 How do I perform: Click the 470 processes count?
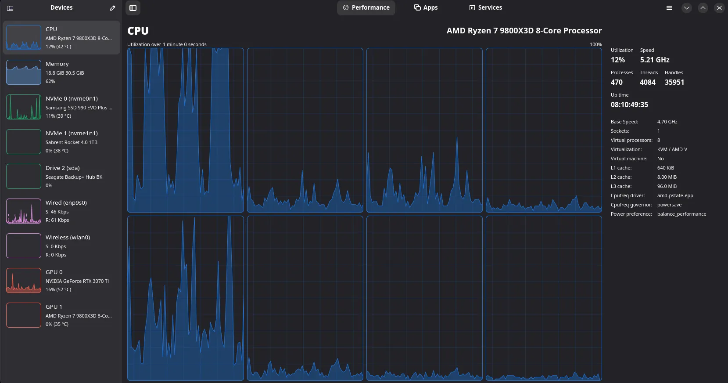point(617,82)
